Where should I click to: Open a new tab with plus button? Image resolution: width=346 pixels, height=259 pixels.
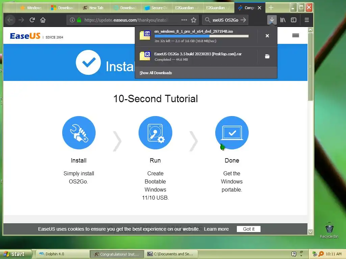271,8
